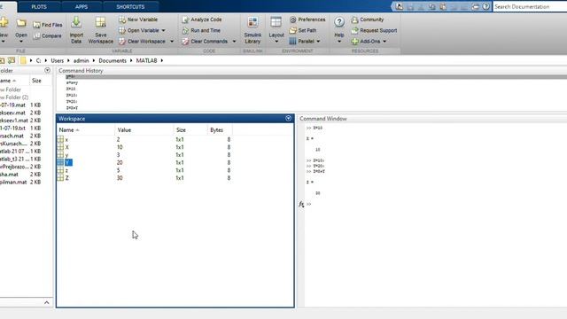Click Set Path
The image size is (567, 319).
point(303,30)
